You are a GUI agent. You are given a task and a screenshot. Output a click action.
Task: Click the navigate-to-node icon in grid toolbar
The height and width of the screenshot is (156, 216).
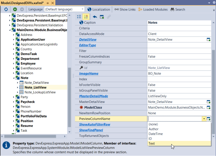tap(102, 17)
